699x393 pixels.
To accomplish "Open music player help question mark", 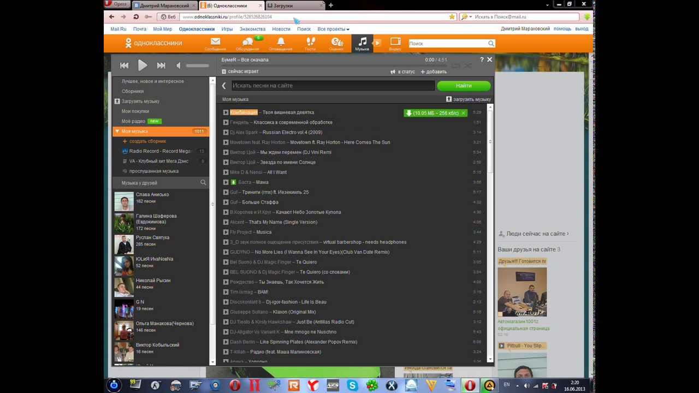I will click(x=482, y=59).
